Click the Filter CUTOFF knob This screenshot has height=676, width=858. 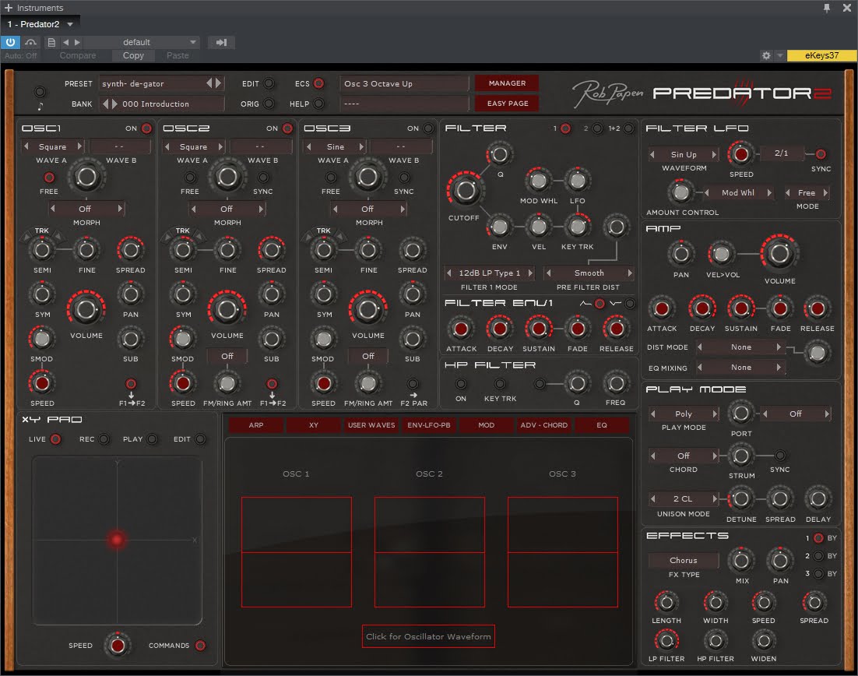[x=465, y=190]
